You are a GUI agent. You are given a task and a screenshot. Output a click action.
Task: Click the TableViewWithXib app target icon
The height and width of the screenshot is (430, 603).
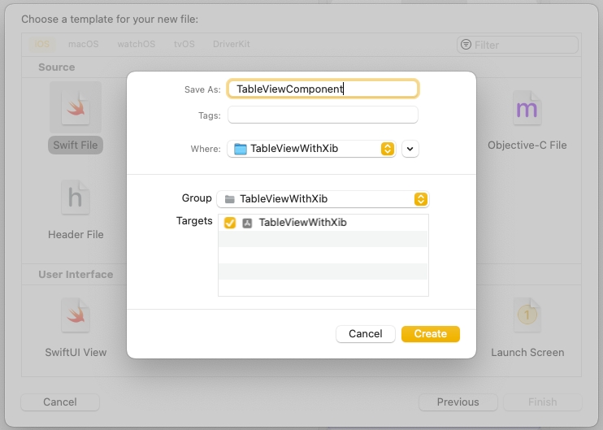point(247,223)
